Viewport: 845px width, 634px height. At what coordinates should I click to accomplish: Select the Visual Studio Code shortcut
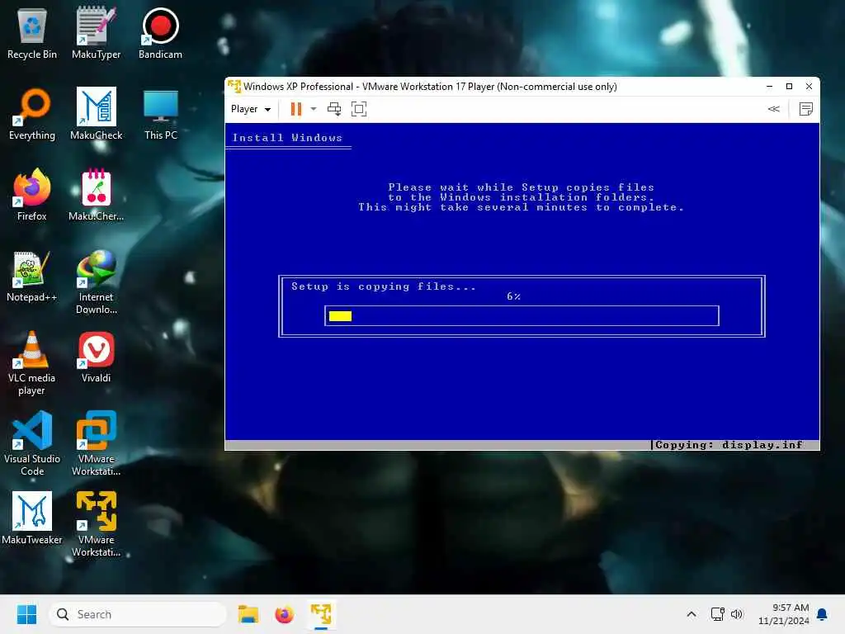[32, 443]
